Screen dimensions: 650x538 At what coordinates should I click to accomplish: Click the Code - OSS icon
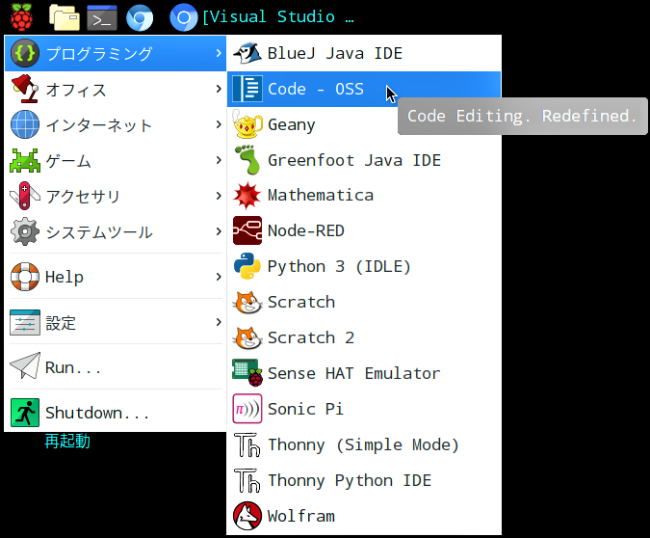click(247, 89)
